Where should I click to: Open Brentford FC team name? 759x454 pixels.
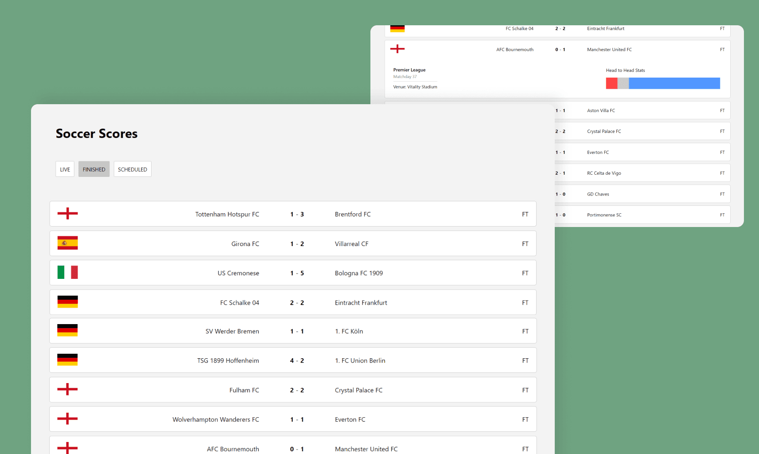[x=353, y=214]
